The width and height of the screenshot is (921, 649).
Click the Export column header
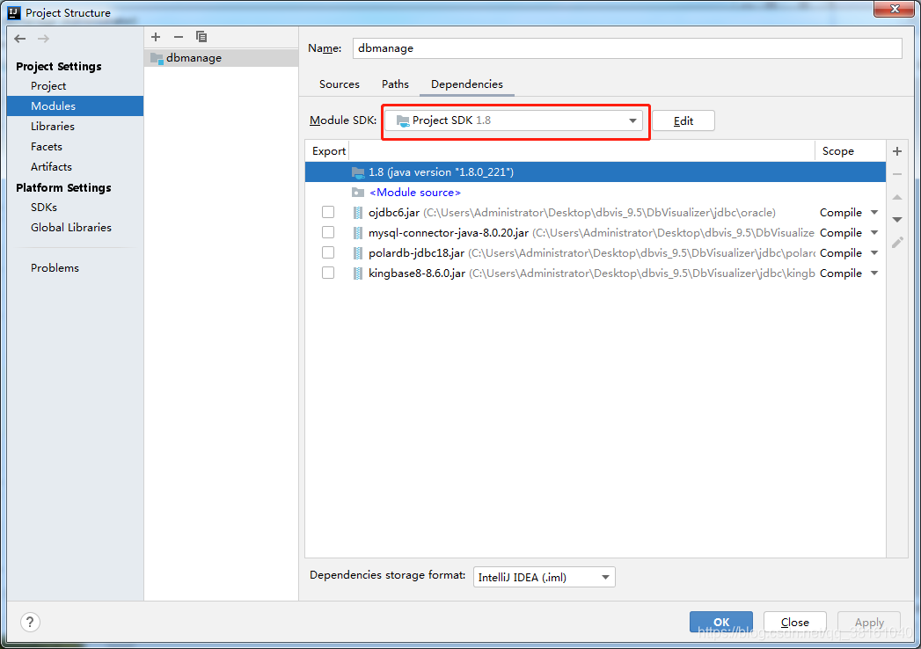[x=328, y=151]
